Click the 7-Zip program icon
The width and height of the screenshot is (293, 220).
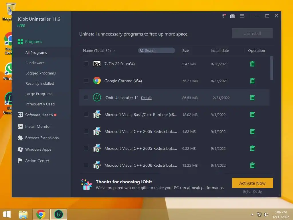tap(97, 64)
